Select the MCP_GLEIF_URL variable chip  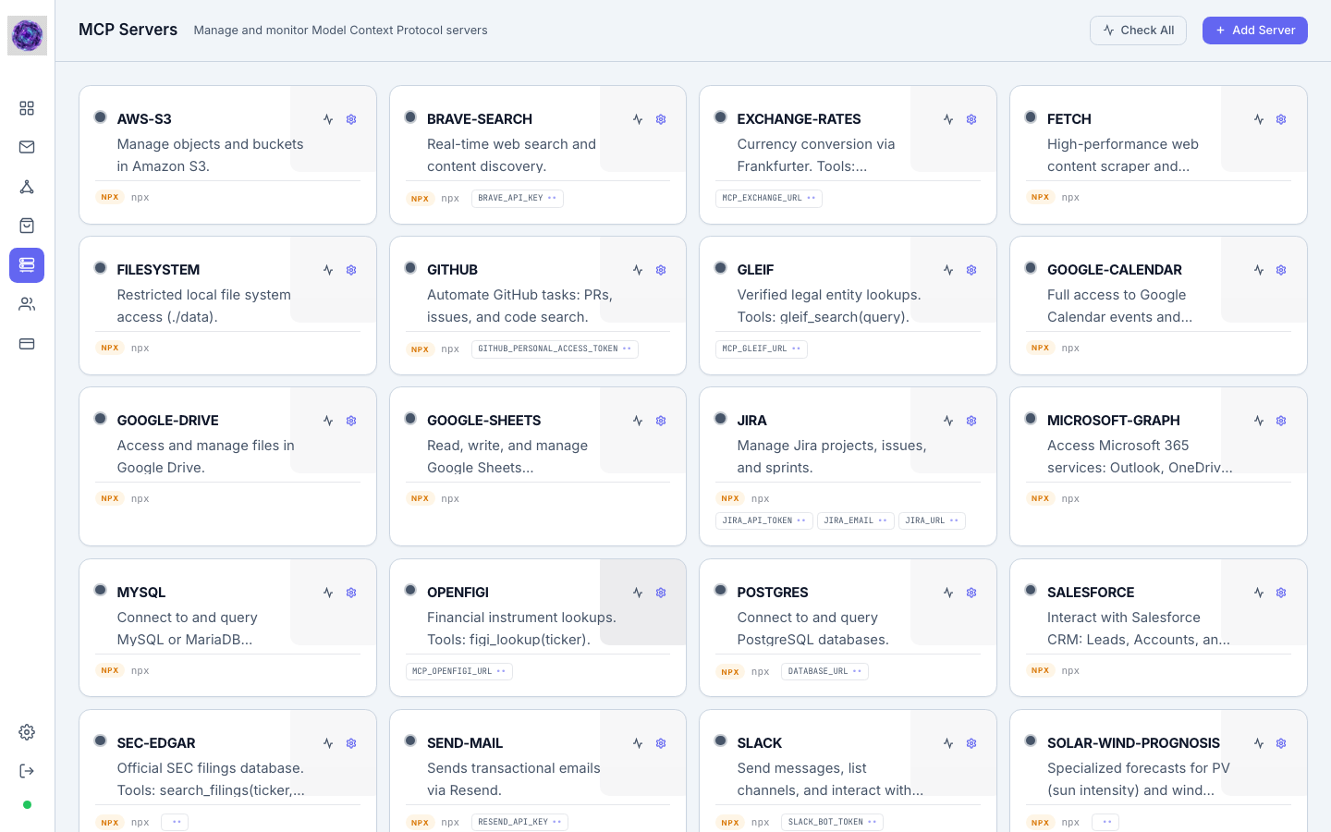[x=762, y=349]
